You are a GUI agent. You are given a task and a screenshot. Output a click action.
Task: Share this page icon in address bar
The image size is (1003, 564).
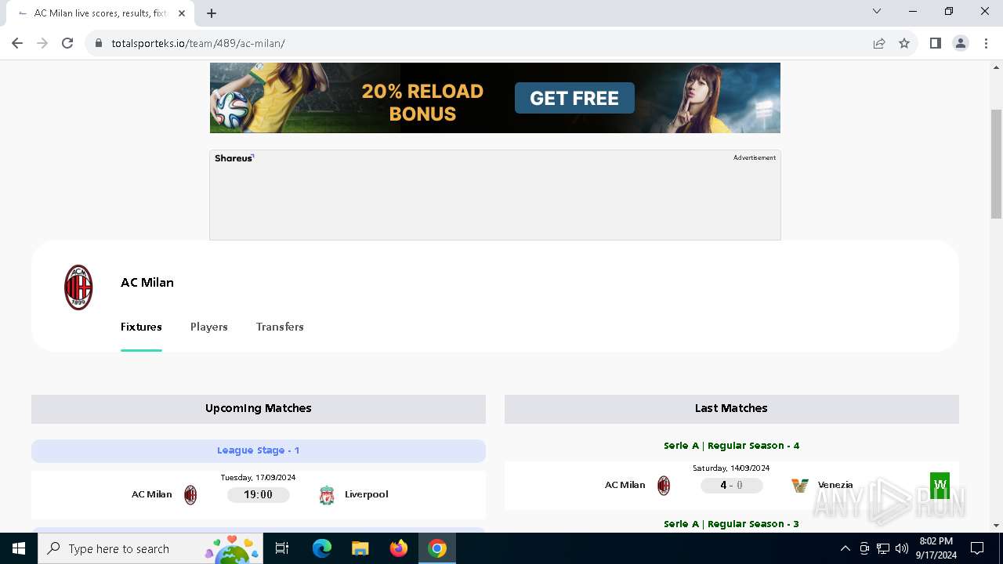coord(879,43)
